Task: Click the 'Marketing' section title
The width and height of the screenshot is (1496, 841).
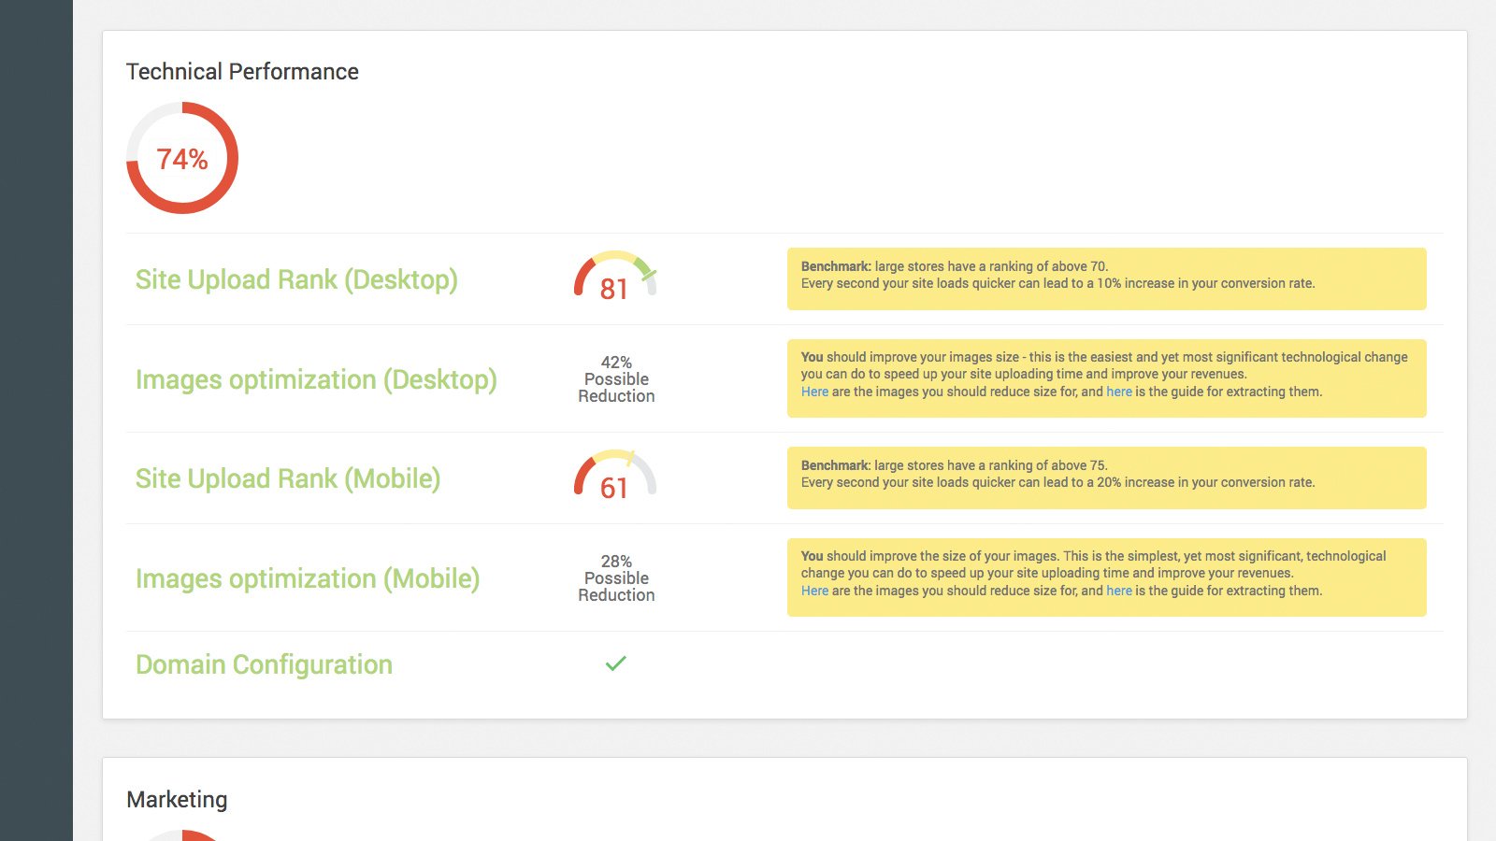Action: (x=177, y=800)
